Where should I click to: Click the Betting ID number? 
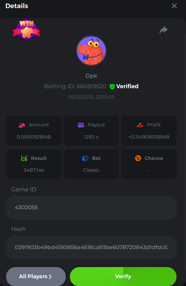pos(91,86)
